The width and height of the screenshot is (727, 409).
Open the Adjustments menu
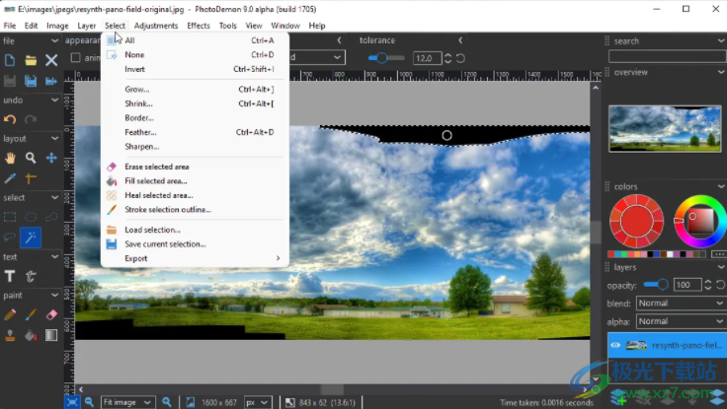[x=156, y=26]
